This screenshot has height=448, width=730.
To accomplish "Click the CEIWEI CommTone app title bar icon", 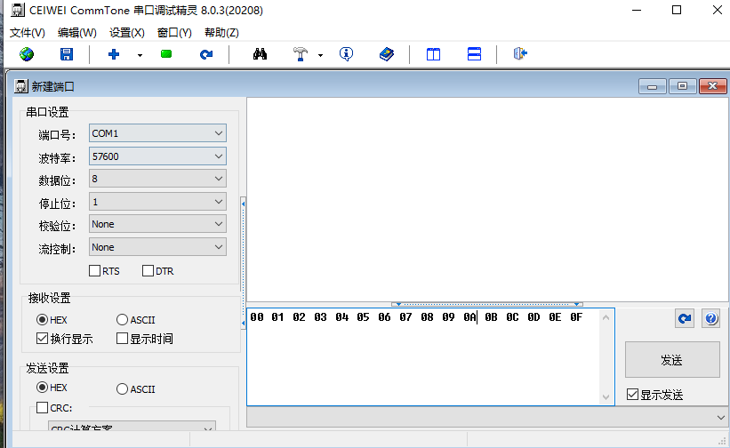I will (x=18, y=10).
